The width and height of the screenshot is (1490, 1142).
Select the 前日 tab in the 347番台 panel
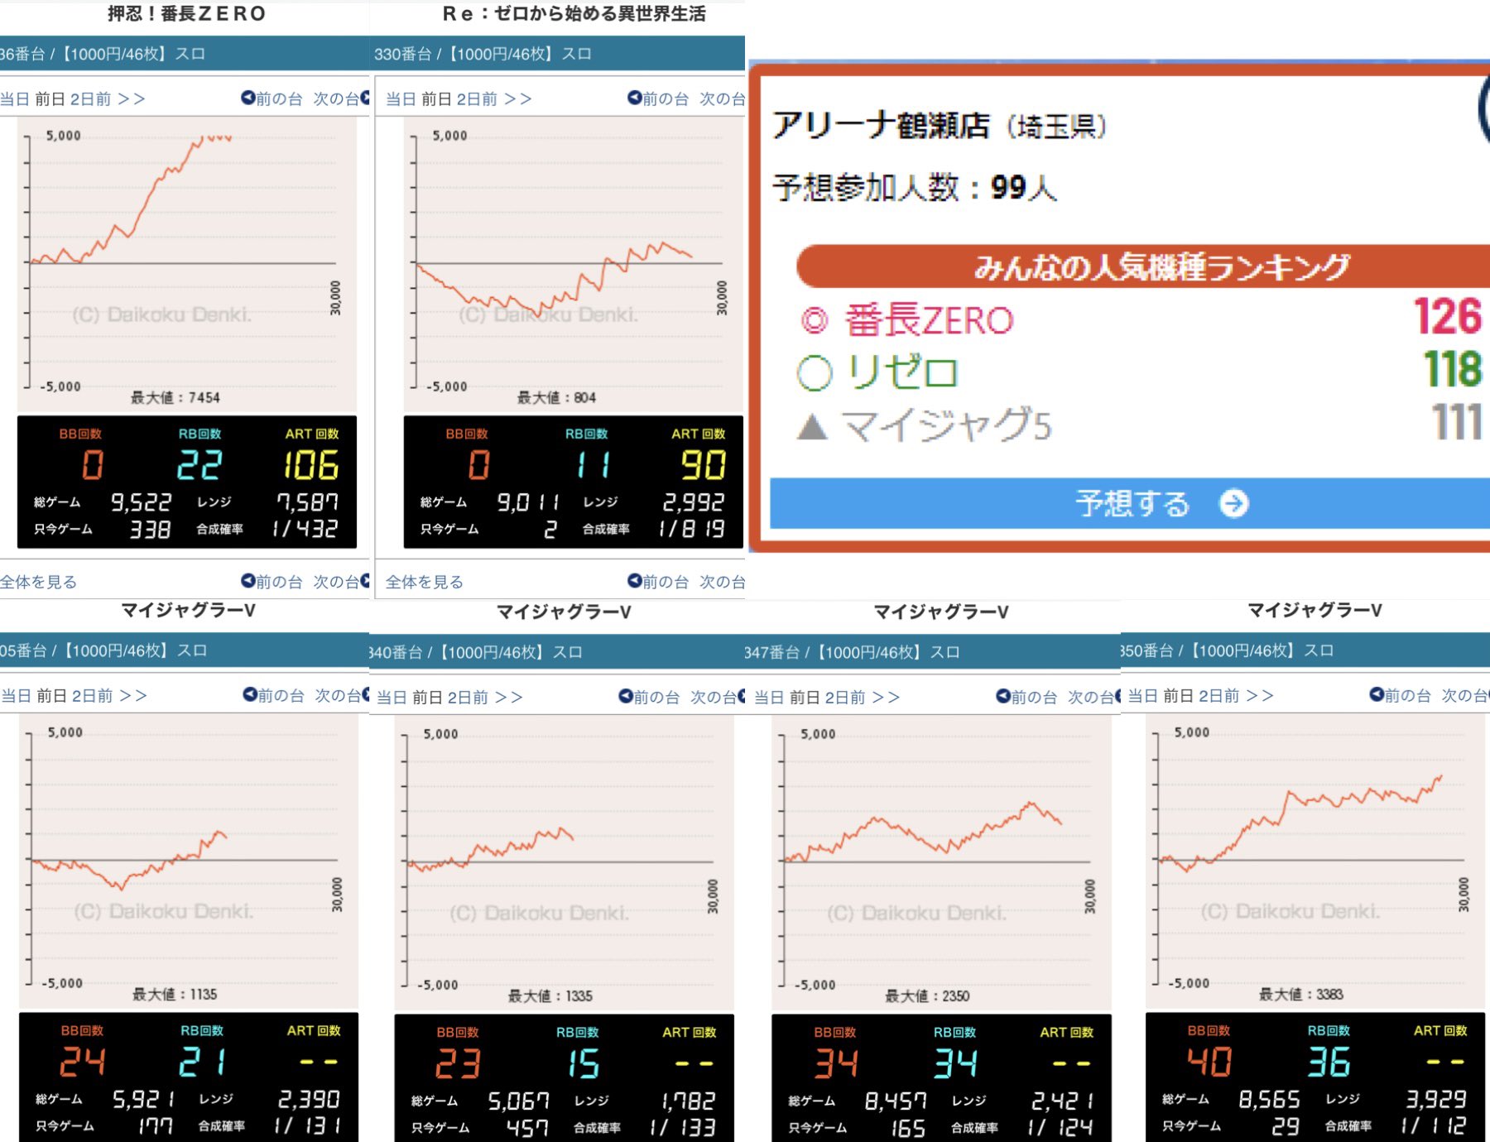click(805, 698)
